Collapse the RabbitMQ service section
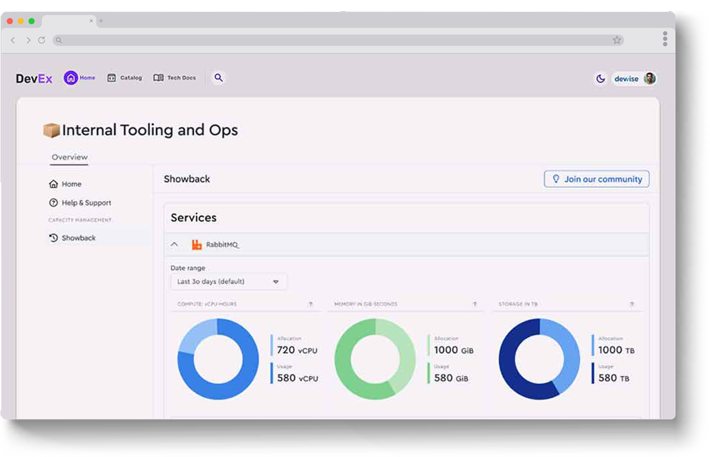This screenshot has width=710, height=457. [x=175, y=245]
